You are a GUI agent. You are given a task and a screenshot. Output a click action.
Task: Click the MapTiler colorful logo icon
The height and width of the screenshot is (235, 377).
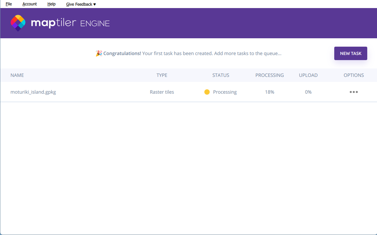click(18, 23)
